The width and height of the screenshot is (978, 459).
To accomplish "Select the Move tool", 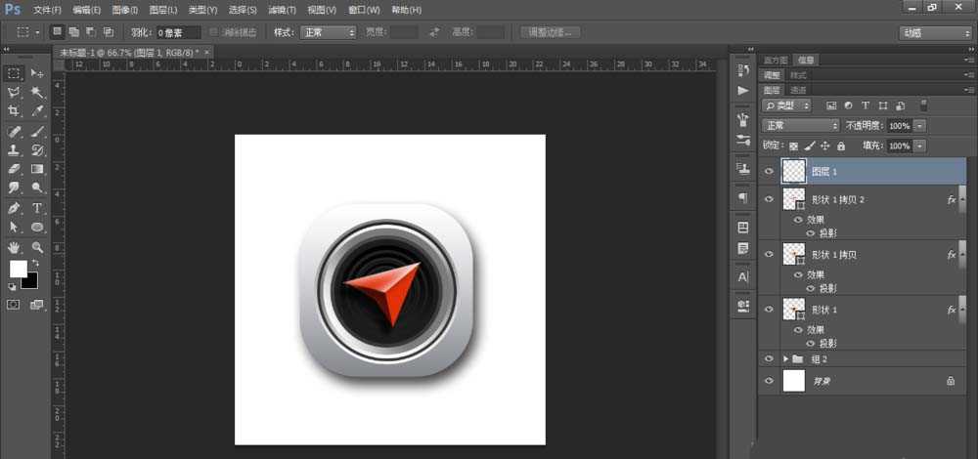I will coord(37,73).
